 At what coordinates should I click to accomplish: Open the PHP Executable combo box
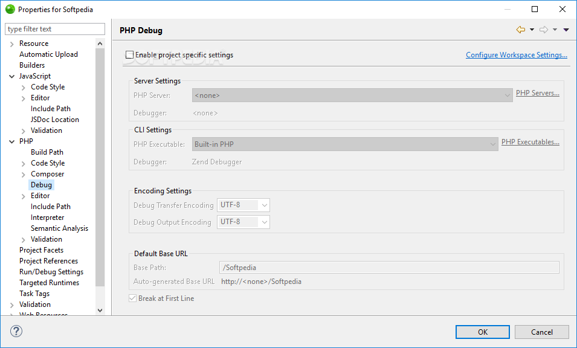coord(345,144)
